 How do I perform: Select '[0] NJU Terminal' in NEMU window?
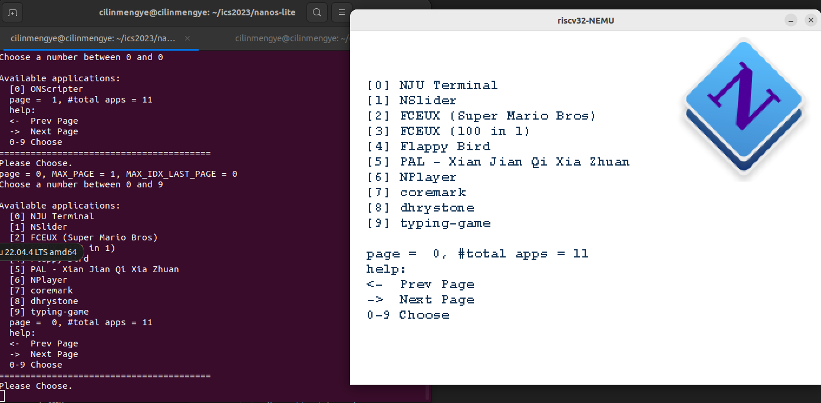[x=432, y=85]
